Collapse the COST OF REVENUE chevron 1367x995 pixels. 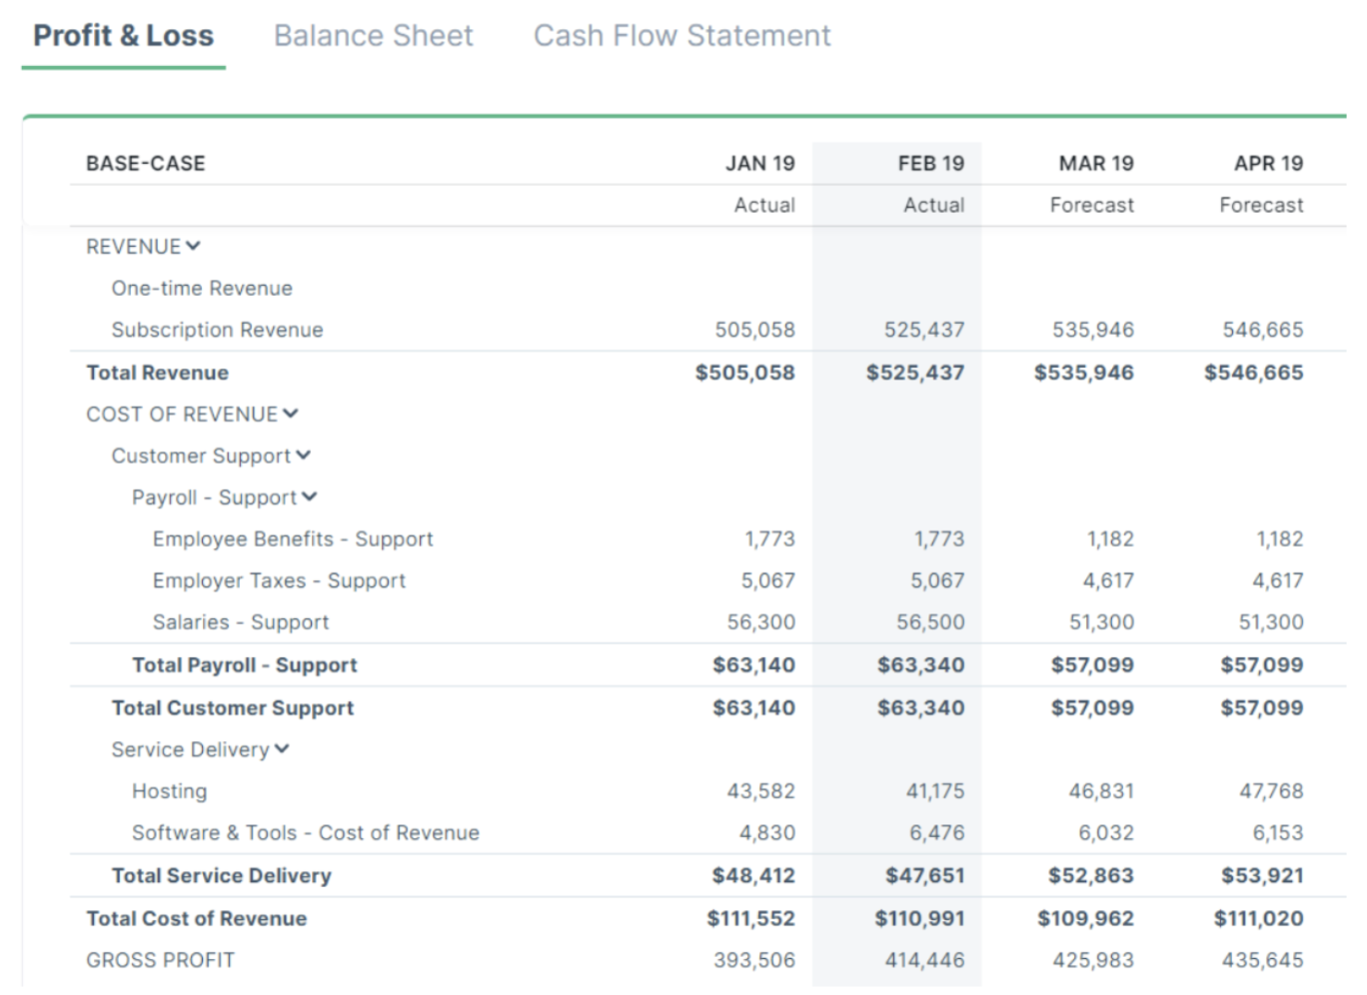291,414
